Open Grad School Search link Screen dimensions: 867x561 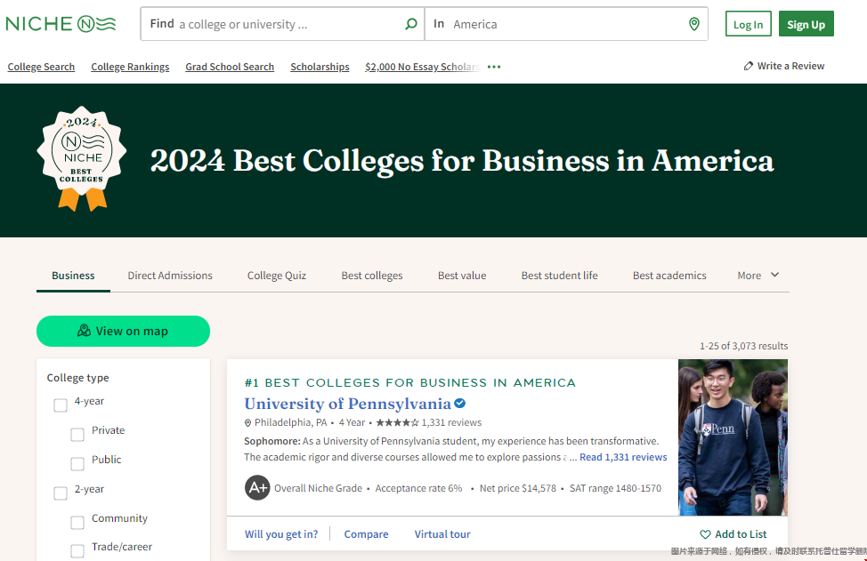pos(230,67)
